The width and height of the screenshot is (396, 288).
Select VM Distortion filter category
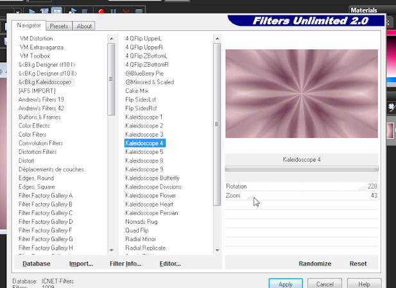(x=37, y=38)
